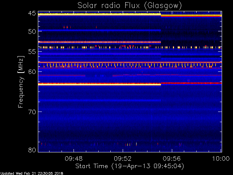
Task: Click the 55 MHz frequency tick label
Action: 32,52
